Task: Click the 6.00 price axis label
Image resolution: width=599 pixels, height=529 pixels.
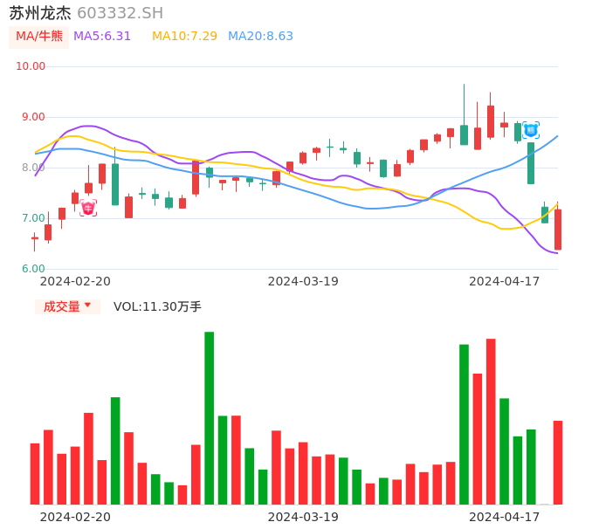Action: pyautogui.click(x=34, y=269)
